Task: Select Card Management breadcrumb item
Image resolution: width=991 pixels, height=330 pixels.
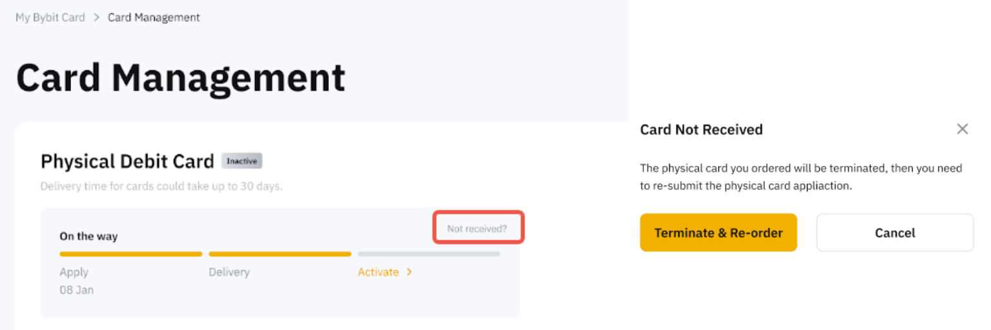Action: click(154, 17)
